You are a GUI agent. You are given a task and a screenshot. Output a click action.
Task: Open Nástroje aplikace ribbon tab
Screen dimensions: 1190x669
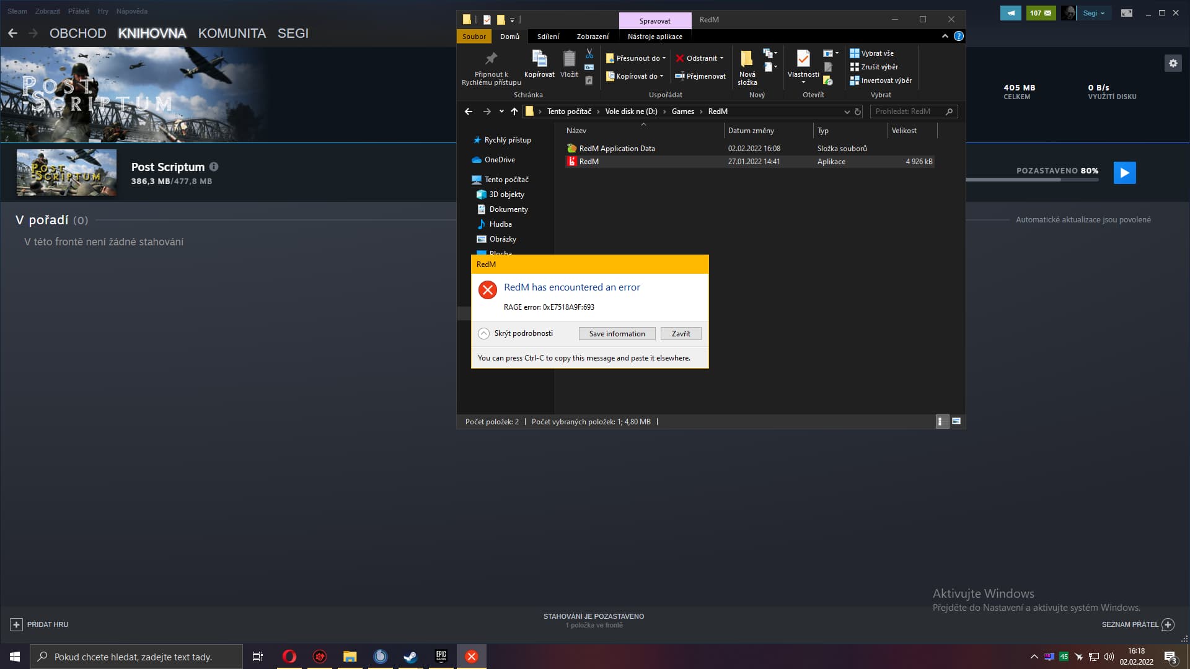pyautogui.click(x=654, y=37)
